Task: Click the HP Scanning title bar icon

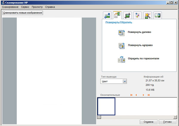Action: tap(3, 2)
